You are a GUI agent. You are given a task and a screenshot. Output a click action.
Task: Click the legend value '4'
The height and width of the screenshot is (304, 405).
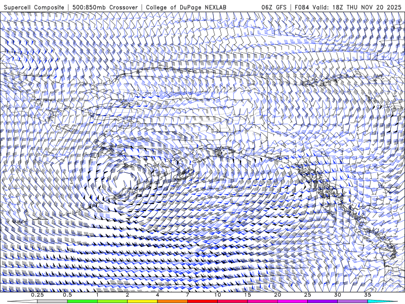(157, 295)
